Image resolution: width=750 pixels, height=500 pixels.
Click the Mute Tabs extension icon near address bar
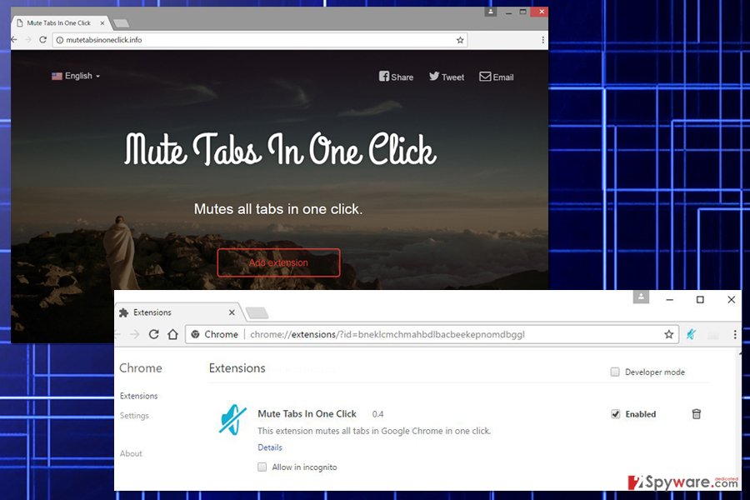692,334
